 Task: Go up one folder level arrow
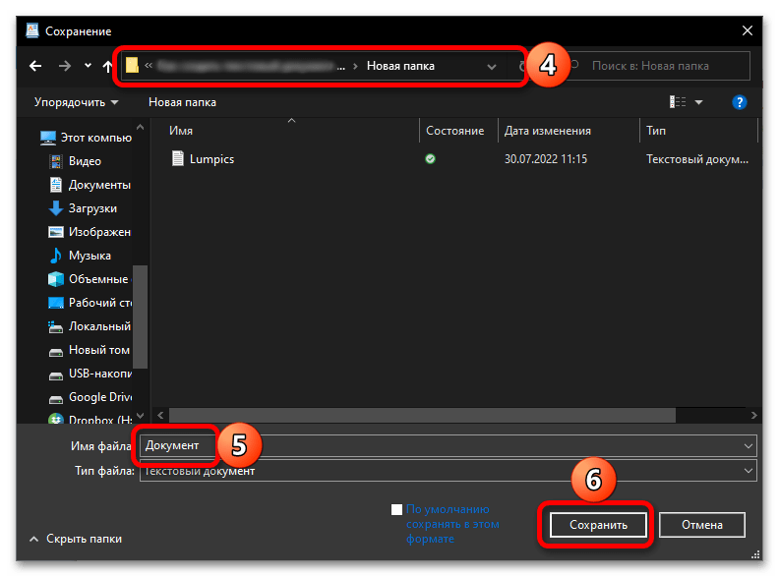(x=107, y=66)
